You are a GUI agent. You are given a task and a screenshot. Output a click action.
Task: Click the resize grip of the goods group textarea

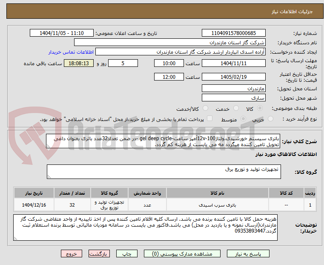coord(49,177)
